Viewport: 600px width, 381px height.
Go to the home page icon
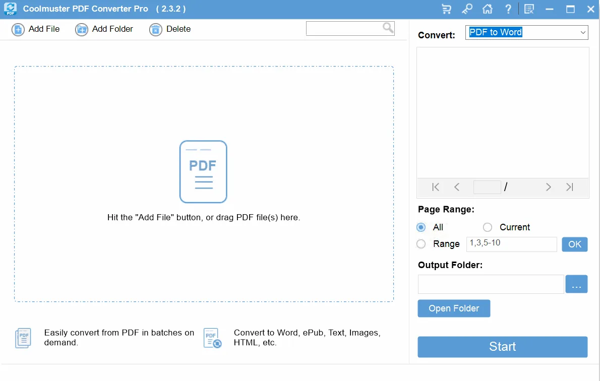488,9
